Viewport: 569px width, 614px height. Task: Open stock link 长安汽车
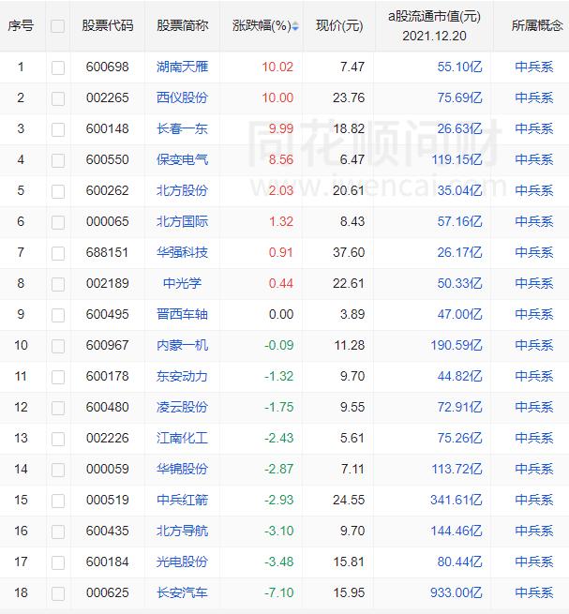(x=182, y=592)
